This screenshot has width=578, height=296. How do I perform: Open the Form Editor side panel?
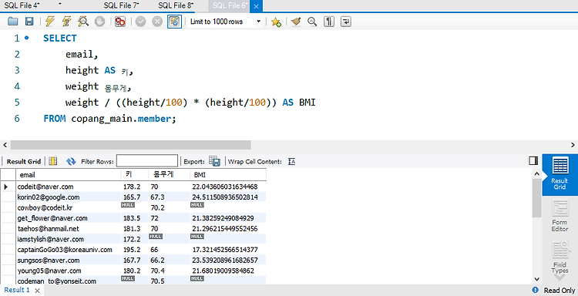pyautogui.click(x=560, y=216)
